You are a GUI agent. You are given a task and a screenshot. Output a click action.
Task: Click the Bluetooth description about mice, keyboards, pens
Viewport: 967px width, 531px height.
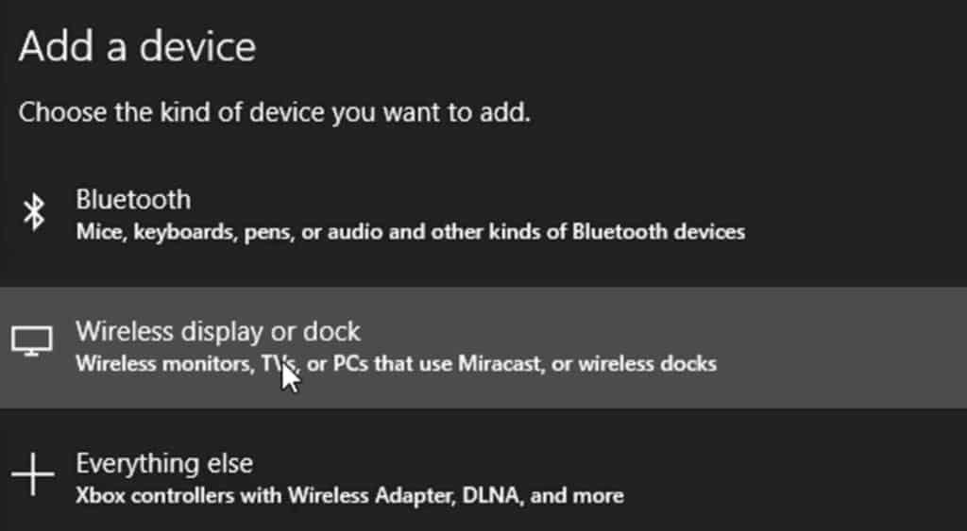tap(410, 232)
